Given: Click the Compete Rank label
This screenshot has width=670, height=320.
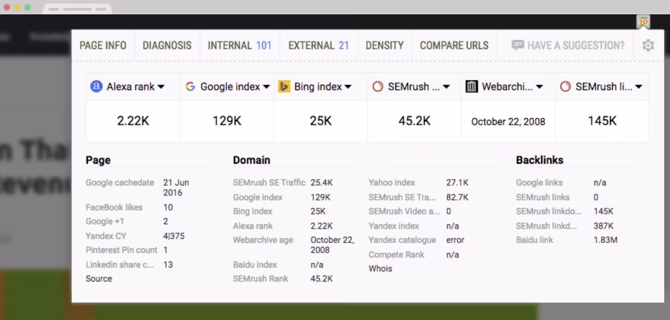Looking at the screenshot, I should pos(396,255).
